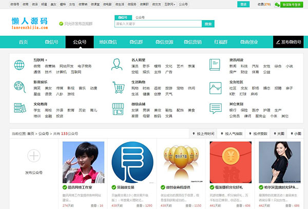The width and height of the screenshot is (308, 209).
Task: Open 微商创业 in main navigation
Action: [249, 42]
